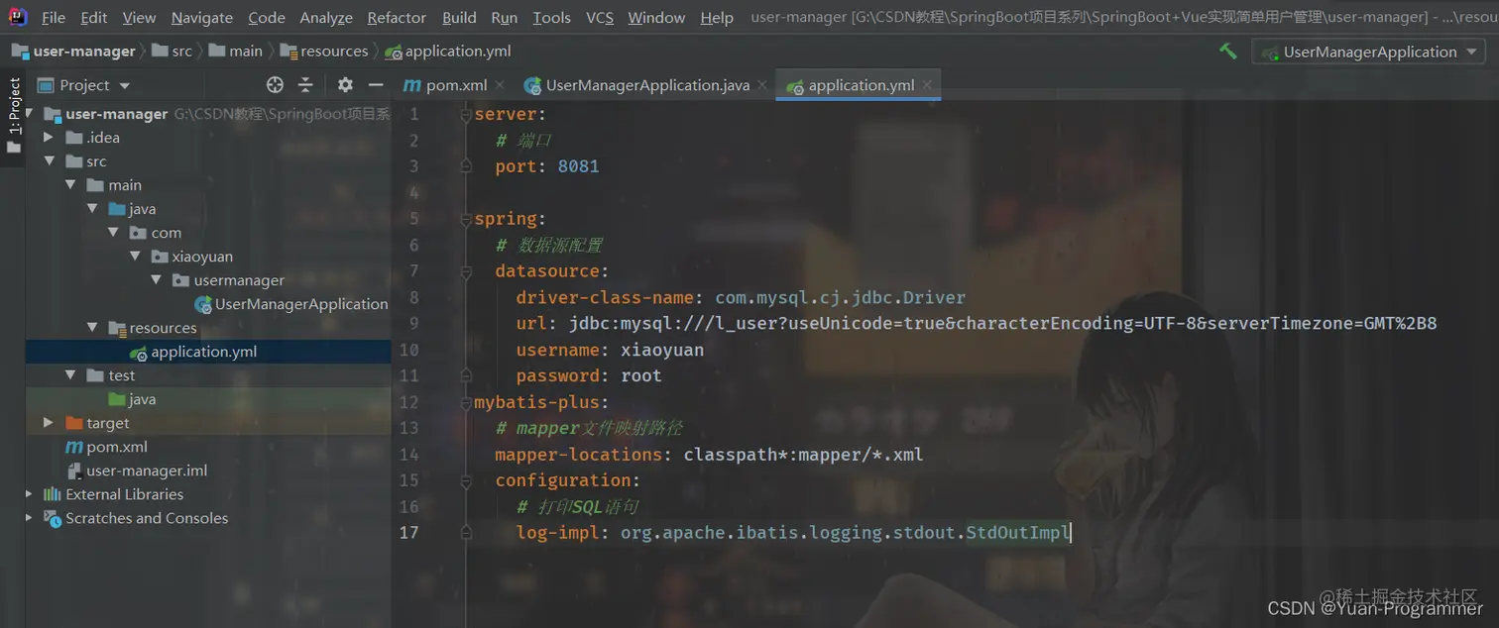1499x628 pixels.
Task: Expand Scratches and Consoles node arrow
Action: click(29, 518)
